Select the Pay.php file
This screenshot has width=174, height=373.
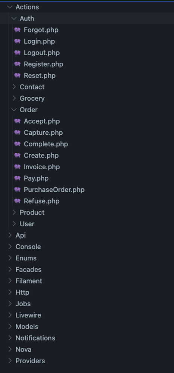36,178
